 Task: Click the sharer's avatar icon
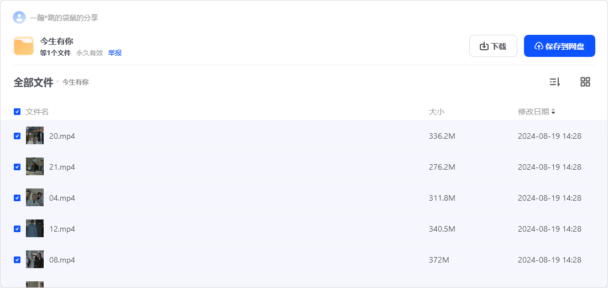[19, 18]
